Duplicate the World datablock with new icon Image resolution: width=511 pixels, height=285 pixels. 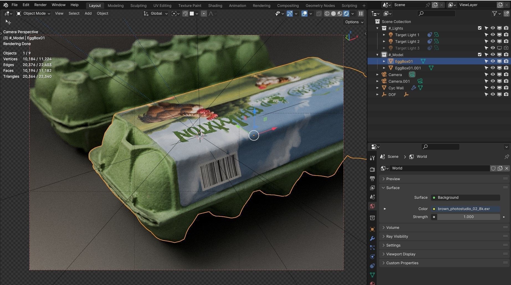pos(500,168)
